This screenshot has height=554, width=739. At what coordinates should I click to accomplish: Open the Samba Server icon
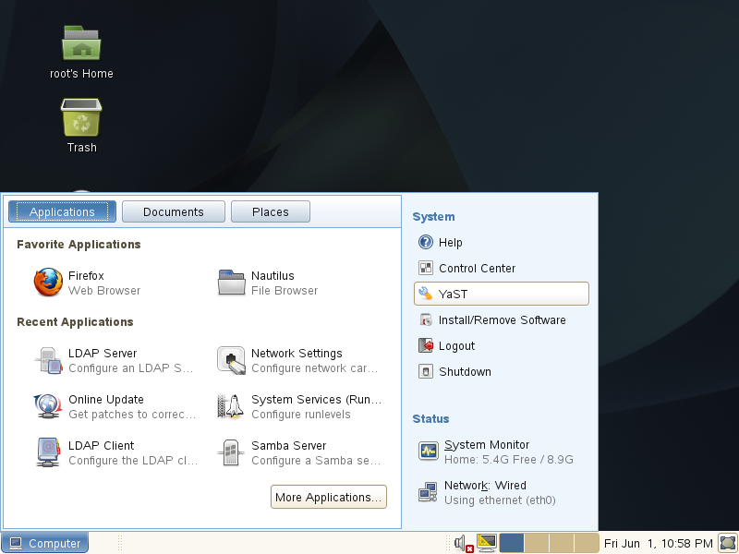tap(231, 452)
